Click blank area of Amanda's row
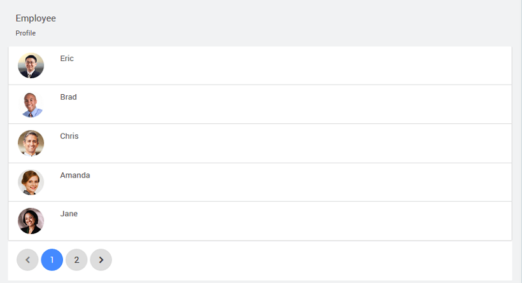This screenshot has width=522, height=283. [x=286, y=182]
